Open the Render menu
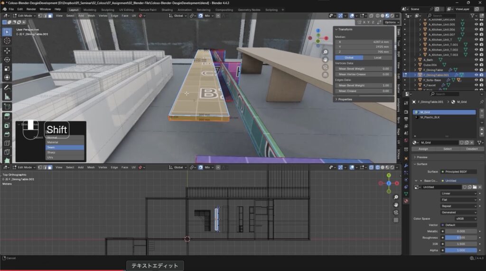This screenshot has width=486, height=271. 31,9
